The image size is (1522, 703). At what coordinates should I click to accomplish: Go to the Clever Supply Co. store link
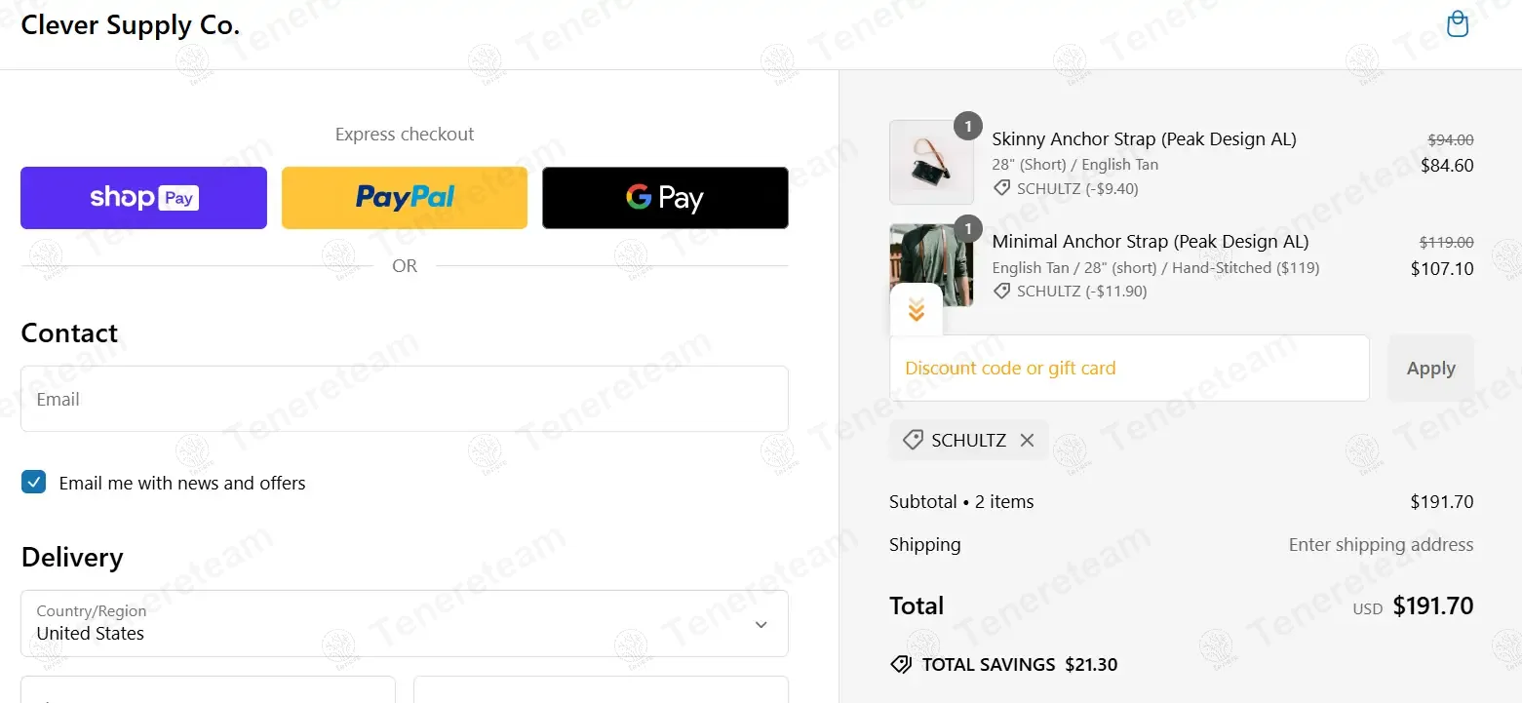coord(131,25)
